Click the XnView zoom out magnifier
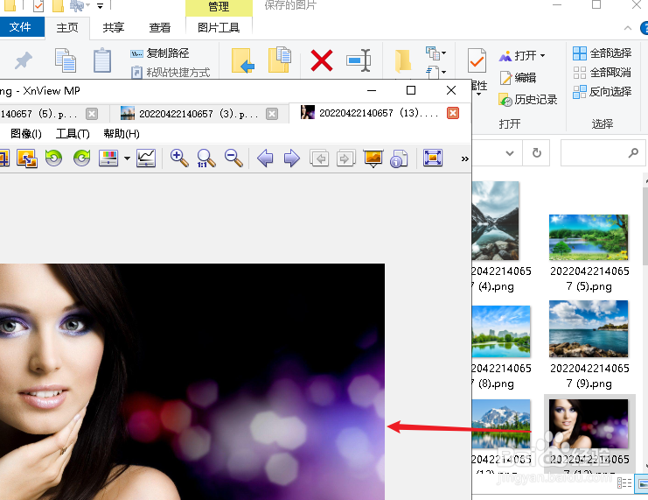The image size is (648, 500). 233,158
